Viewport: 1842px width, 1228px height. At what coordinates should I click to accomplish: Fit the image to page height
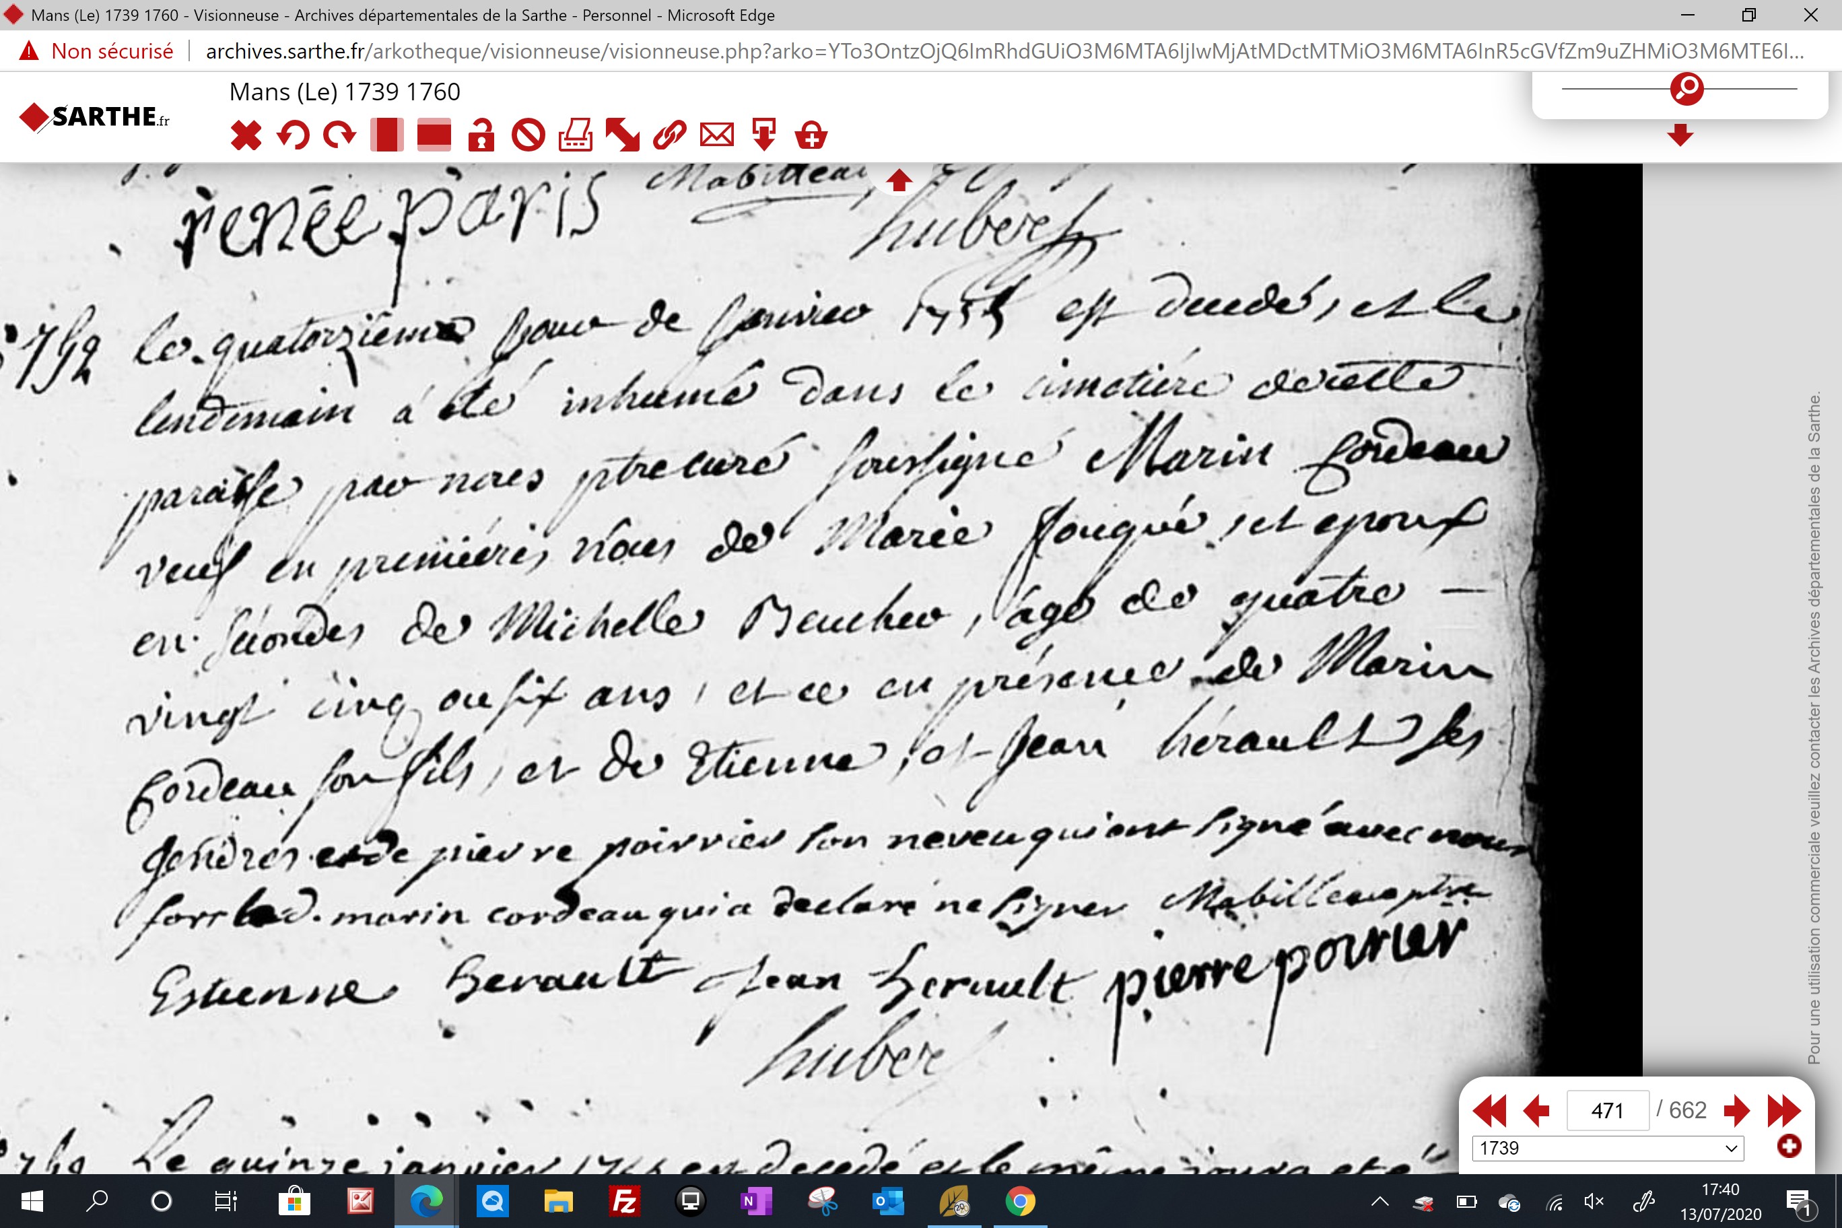[x=387, y=135]
